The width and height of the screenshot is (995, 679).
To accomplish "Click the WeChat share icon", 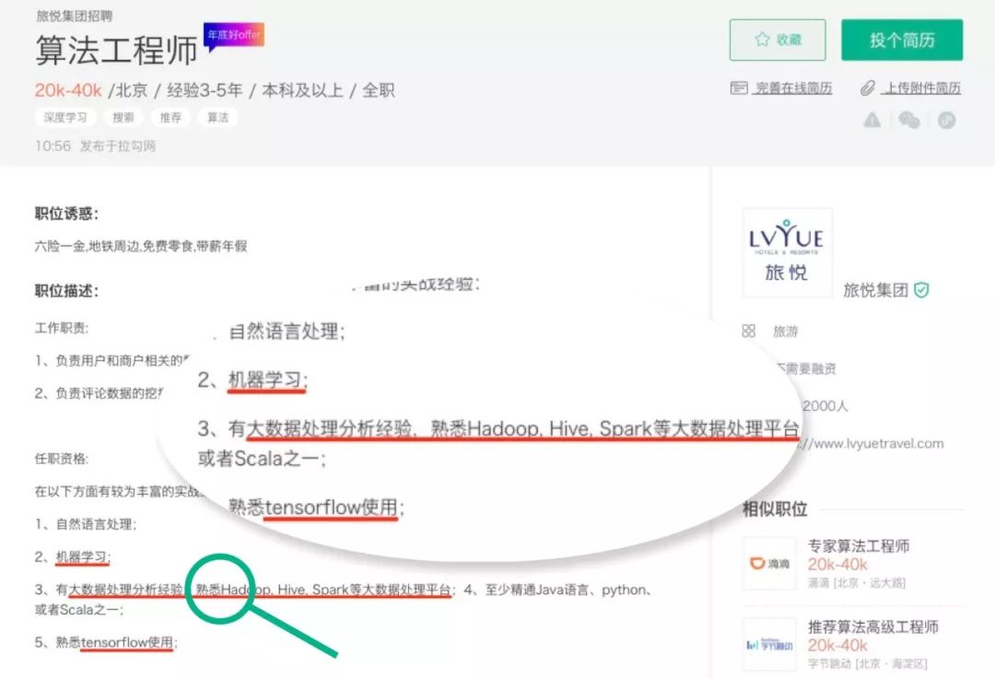I will coord(909,120).
